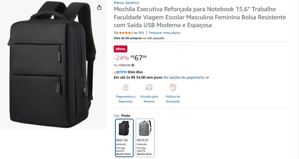This screenshot has height=159, width=299.
Task: Click the Pagamentos e Segurança lock icon
Action: click(126, 88)
